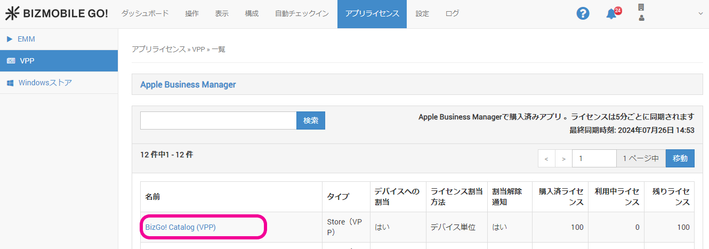Expand the EMM sidebar section
Screen dimensions: 709x249
pyautogui.click(x=10, y=39)
